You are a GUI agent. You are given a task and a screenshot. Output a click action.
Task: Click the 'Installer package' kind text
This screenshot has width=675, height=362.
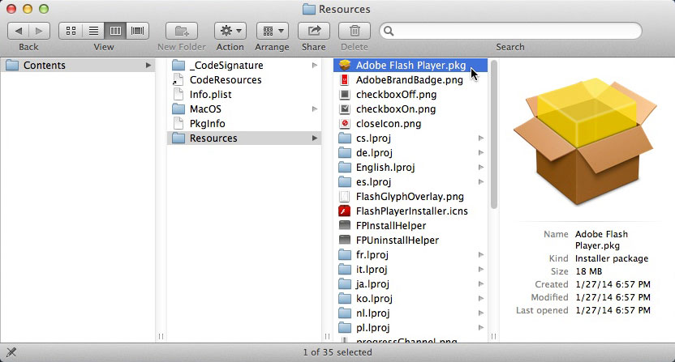(612, 259)
